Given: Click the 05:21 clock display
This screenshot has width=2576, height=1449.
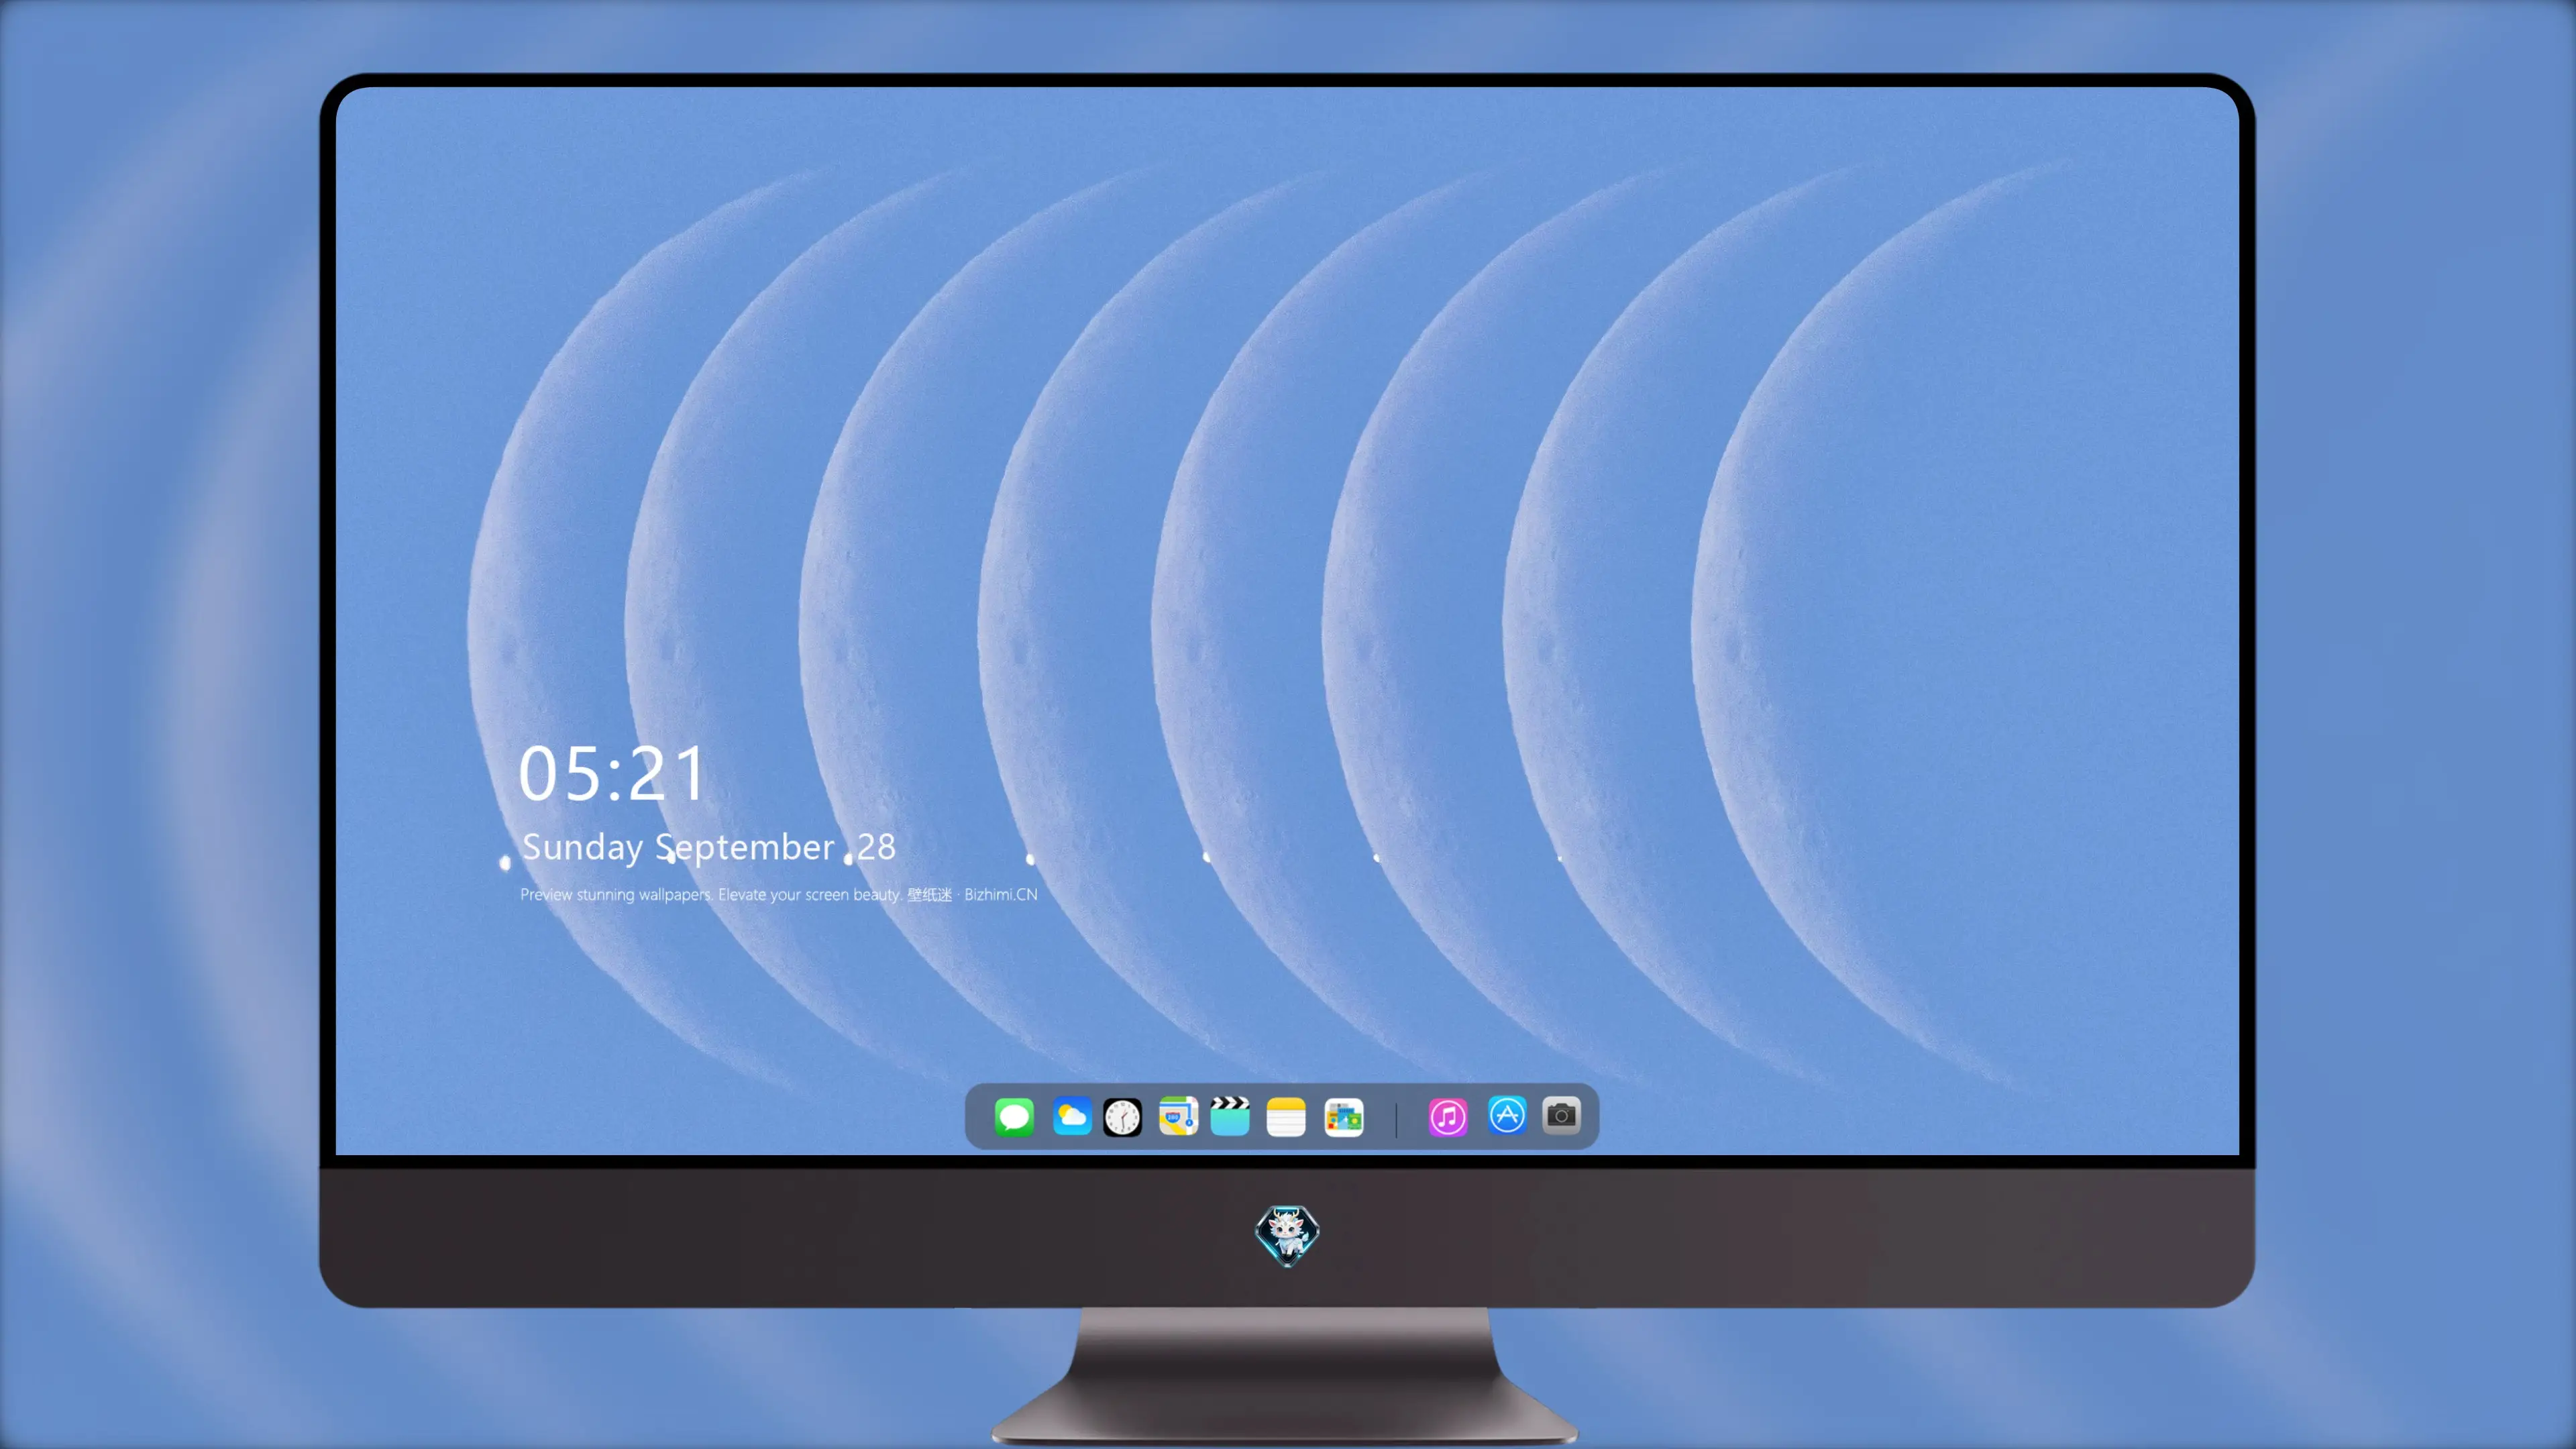Looking at the screenshot, I should click(x=612, y=774).
